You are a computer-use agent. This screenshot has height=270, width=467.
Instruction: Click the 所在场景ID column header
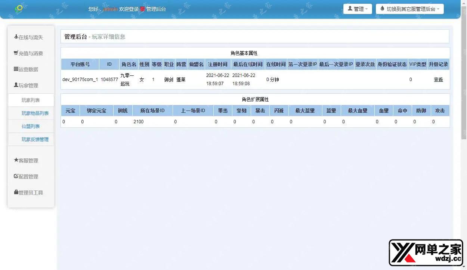coord(152,111)
